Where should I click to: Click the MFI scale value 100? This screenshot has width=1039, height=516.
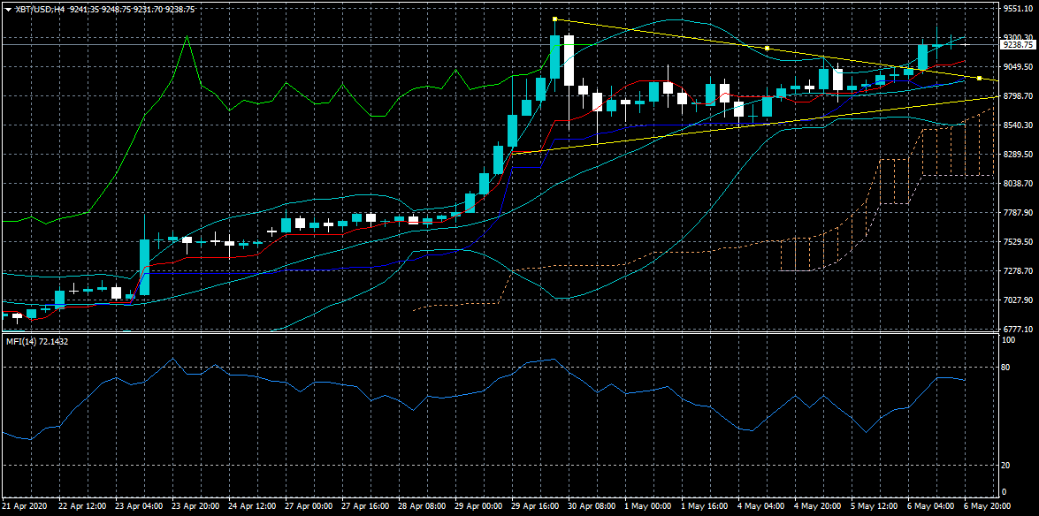click(x=1010, y=340)
